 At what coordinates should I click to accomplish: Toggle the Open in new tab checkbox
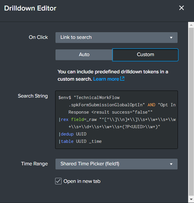(58, 181)
